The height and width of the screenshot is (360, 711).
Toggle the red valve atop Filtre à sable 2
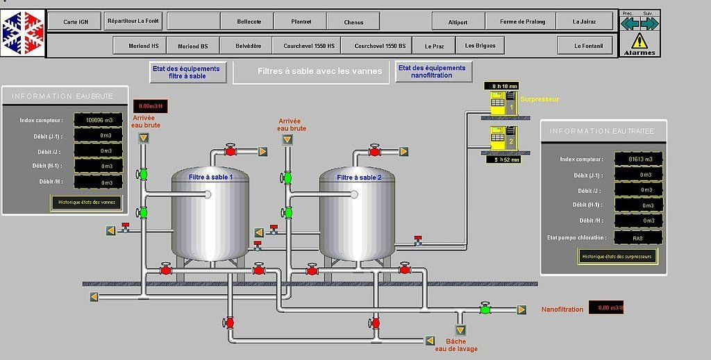pos(375,151)
